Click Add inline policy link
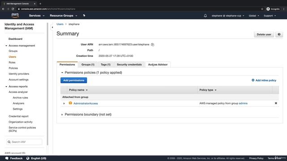 266,80
